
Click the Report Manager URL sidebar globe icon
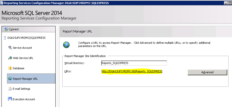click(10, 78)
